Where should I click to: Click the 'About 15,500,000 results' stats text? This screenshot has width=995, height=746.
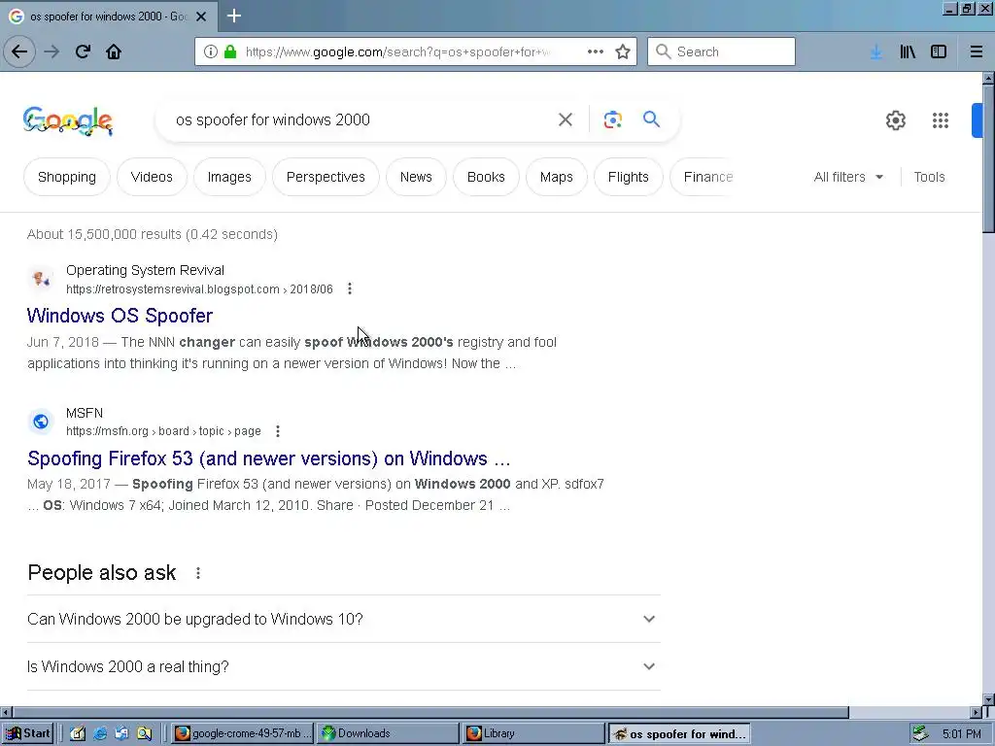(153, 234)
